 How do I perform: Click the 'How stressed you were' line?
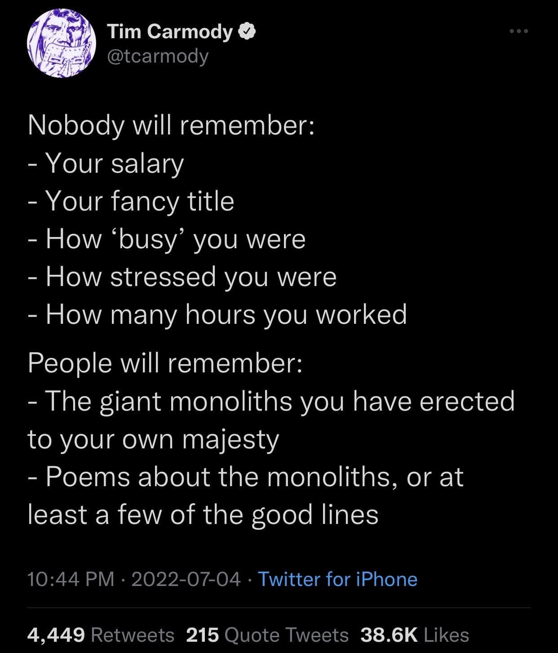click(191, 277)
